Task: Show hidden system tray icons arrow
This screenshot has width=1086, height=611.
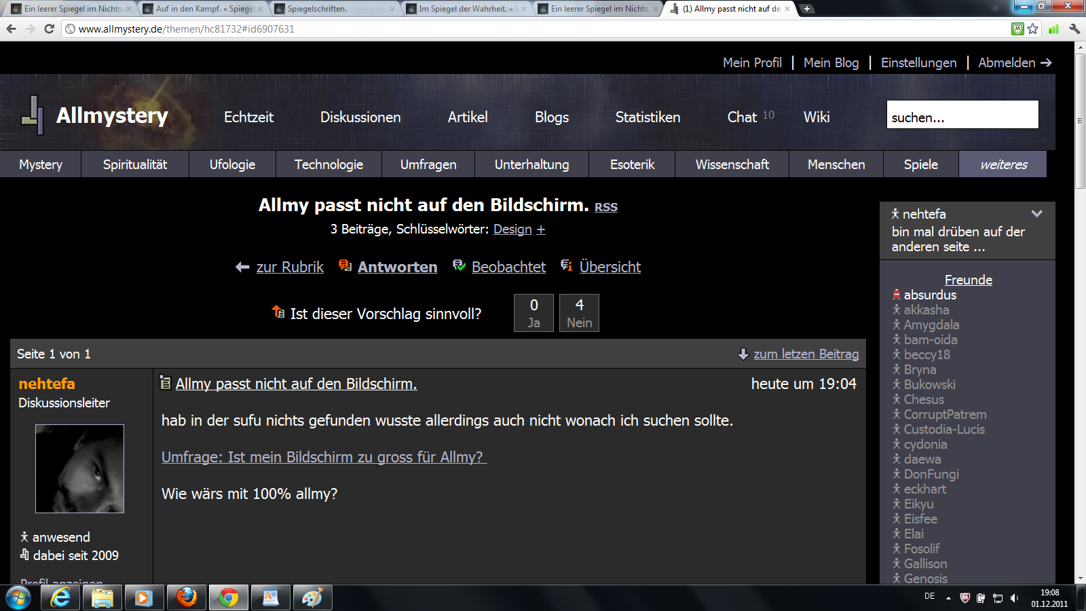Action: [948, 598]
